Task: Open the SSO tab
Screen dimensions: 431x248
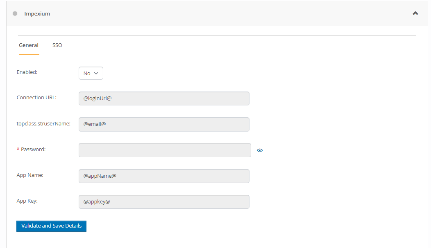Action: [57, 45]
